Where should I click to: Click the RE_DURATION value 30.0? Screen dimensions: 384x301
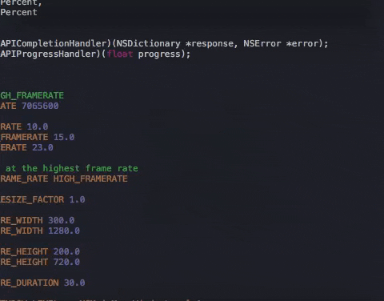[x=74, y=283]
